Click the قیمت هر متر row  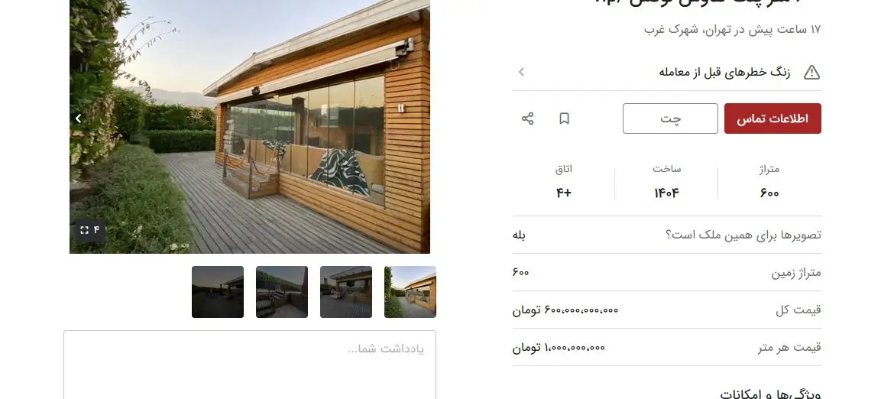pos(667,347)
